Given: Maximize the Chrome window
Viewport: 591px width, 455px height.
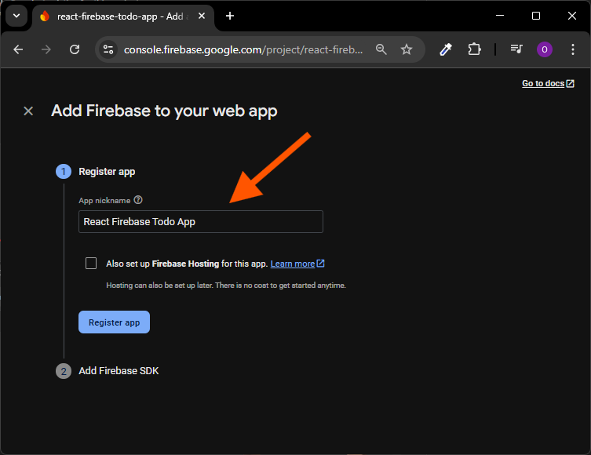Looking at the screenshot, I should click(535, 16).
